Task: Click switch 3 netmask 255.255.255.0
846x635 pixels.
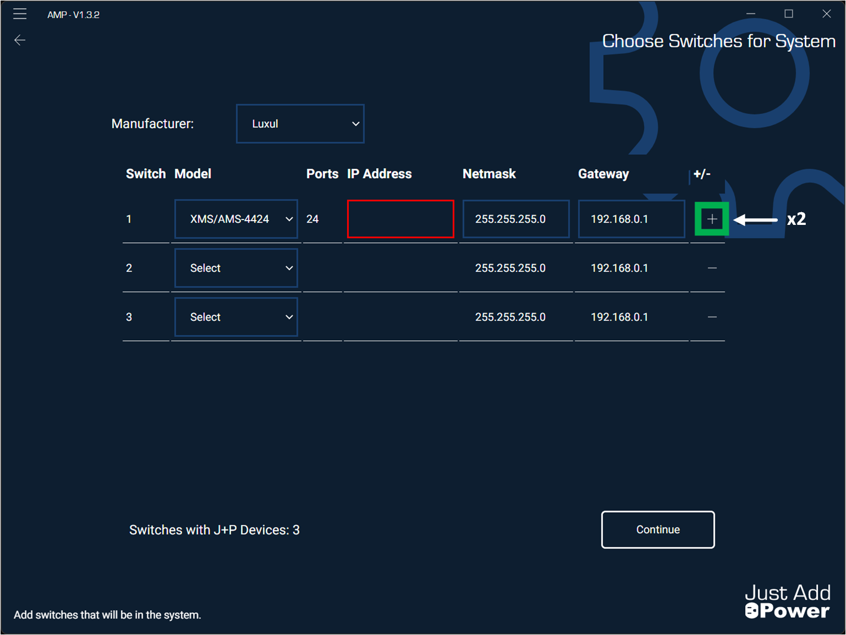Action: [511, 317]
